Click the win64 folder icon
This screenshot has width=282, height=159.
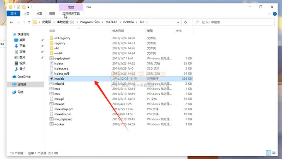[51, 53]
